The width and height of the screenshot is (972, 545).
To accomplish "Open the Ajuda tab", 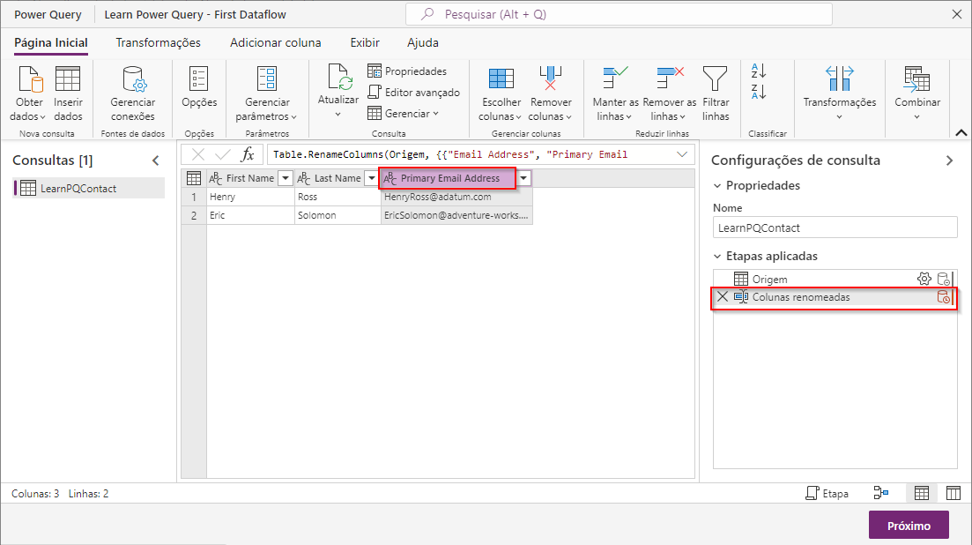I will (x=423, y=43).
